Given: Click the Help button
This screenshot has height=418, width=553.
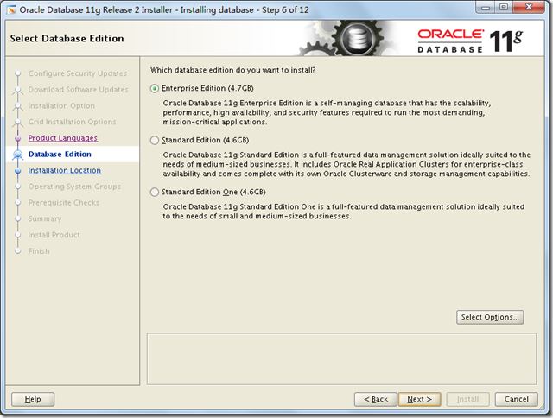Looking at the screenshot, I should click(33, 399).
